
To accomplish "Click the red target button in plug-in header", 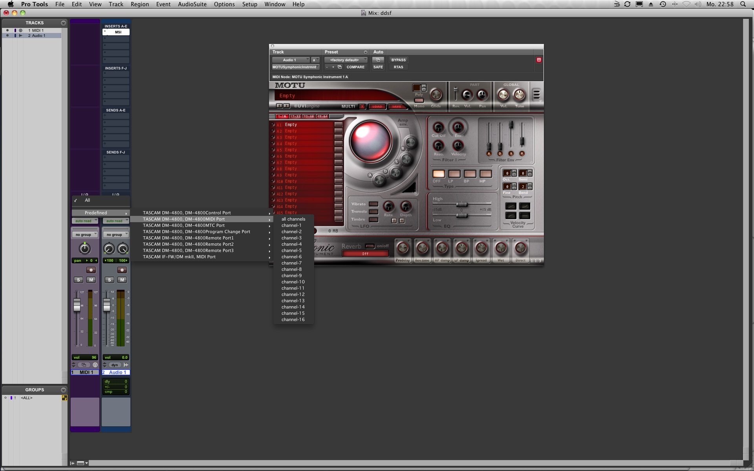I will pos(539,60).
